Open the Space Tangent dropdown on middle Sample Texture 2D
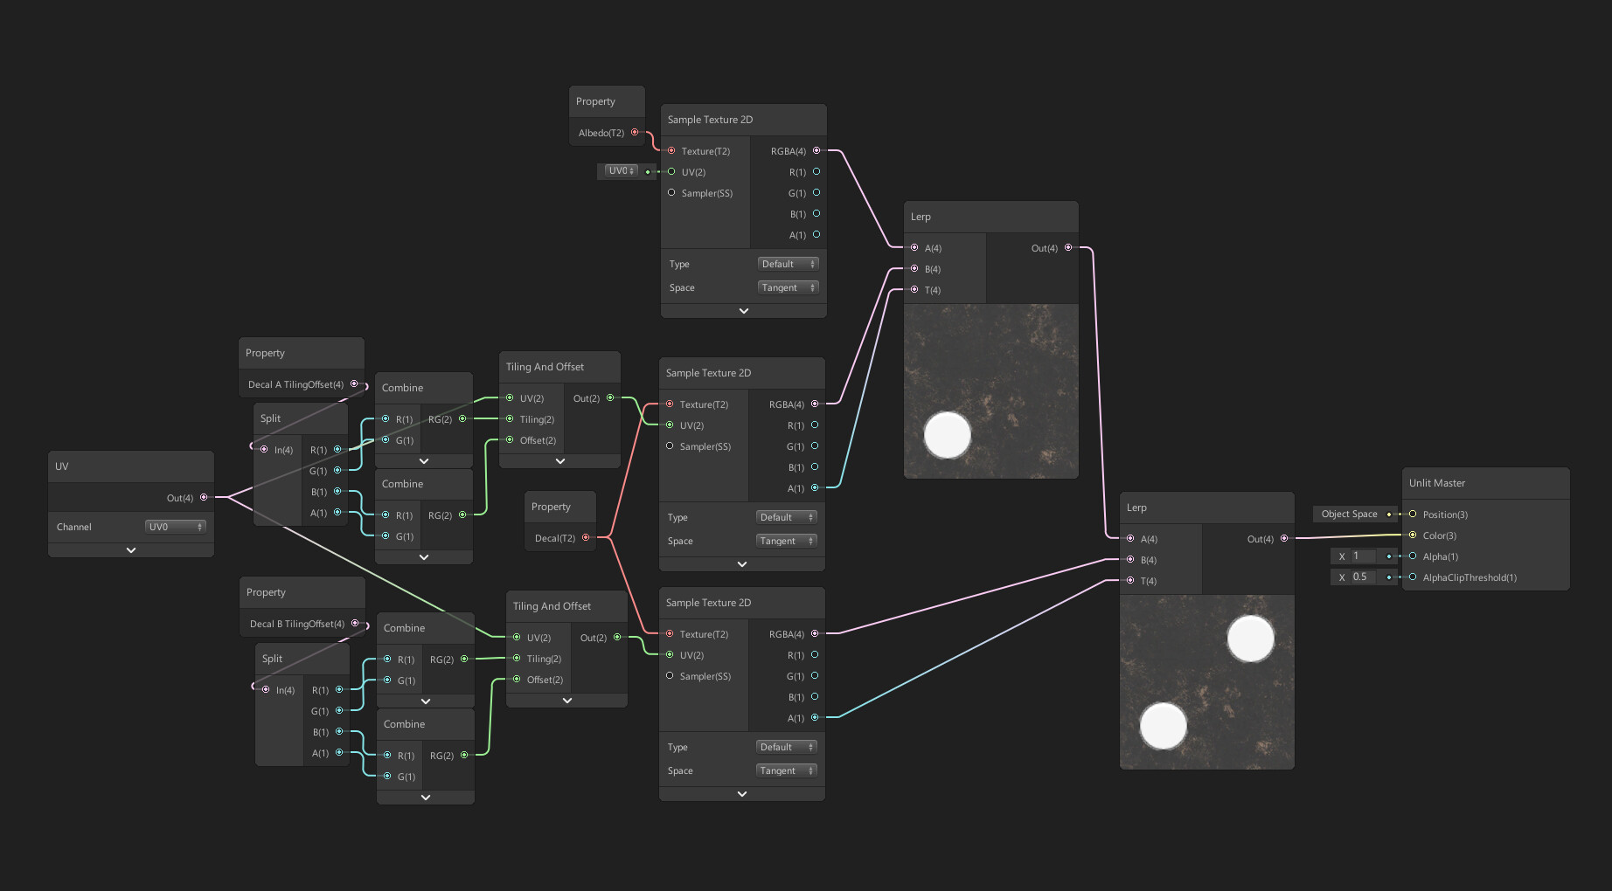Screen dimensions: 1612x891 pos(786,540)
